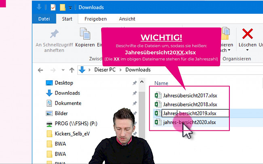
Task: Click the navigation pane scroll up arrow
Action: [x=142, y=82]
